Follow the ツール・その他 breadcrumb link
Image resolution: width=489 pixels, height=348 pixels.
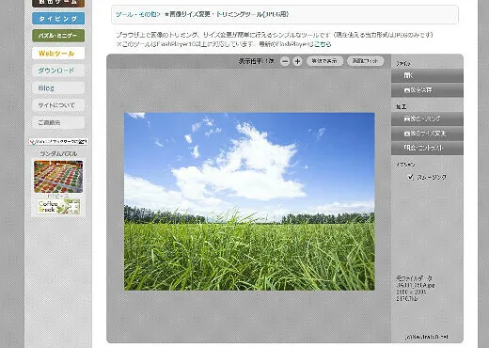coord(137,14)
